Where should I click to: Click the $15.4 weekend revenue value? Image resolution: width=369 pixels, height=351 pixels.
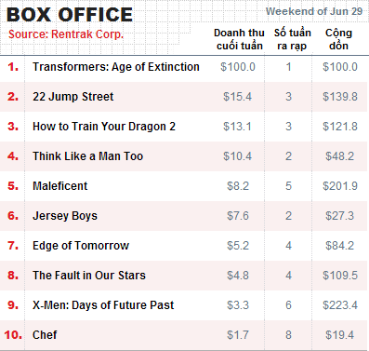pos(237,97)
